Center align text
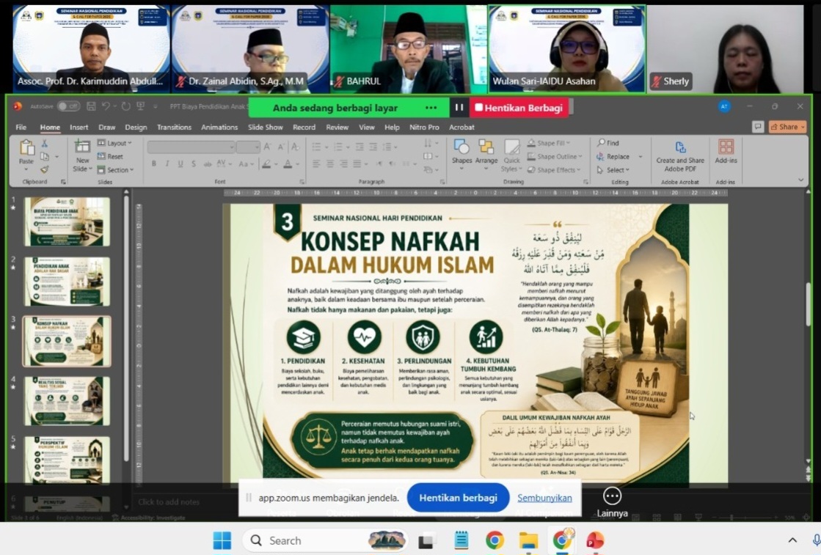The width and height of the screenshot is (821, 555). (x=330, y=163)
